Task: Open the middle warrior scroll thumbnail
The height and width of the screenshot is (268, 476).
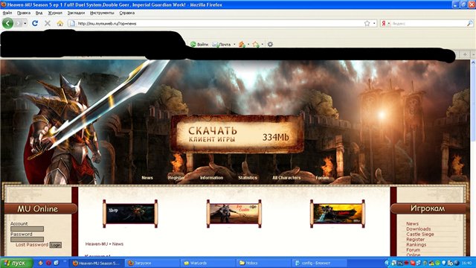Action: (234, 214)
